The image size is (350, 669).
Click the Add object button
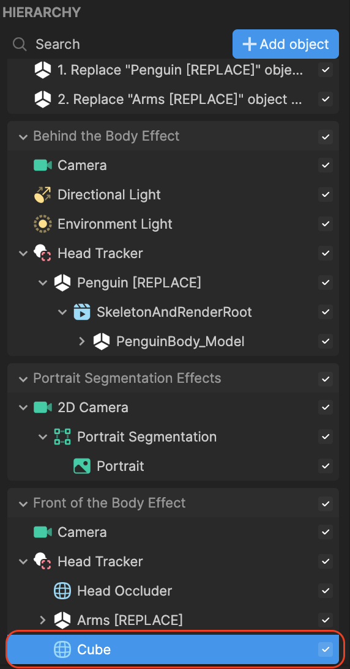286,44
